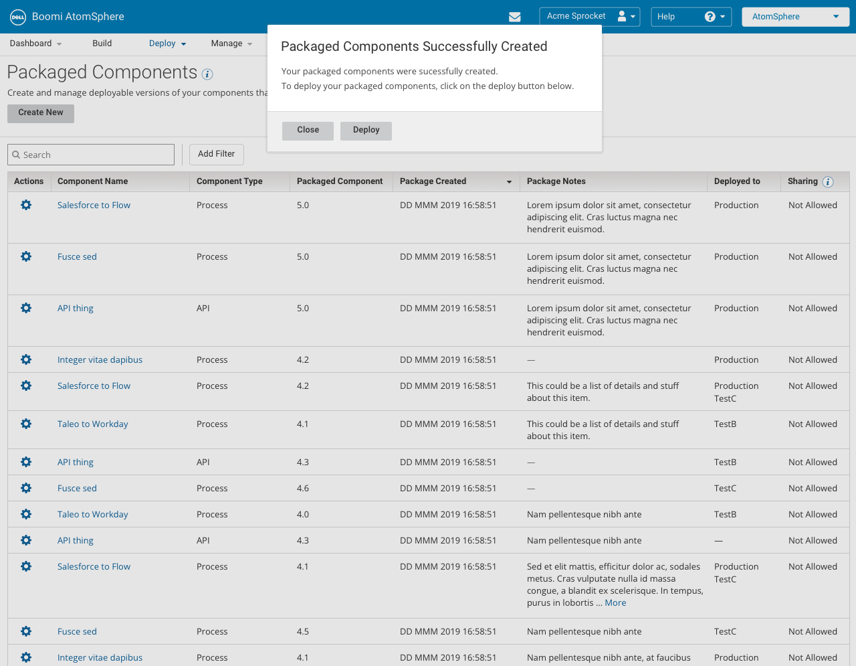Open gear actions for Salesforce to Flow 5.0

click(x=26, y=205)
